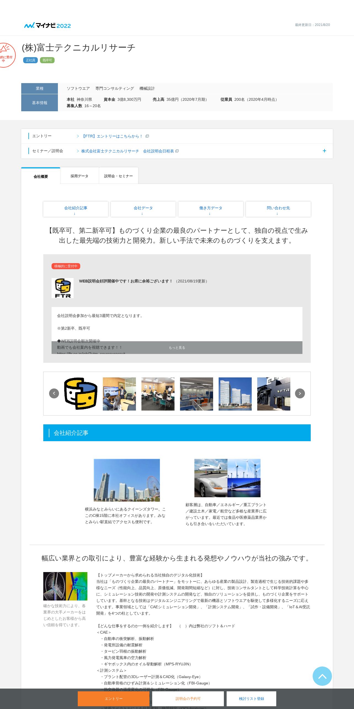354x709 pixels.
Task: Click the 機械設計 industry text
Action: pyautogui.click(x=147, y=88)
